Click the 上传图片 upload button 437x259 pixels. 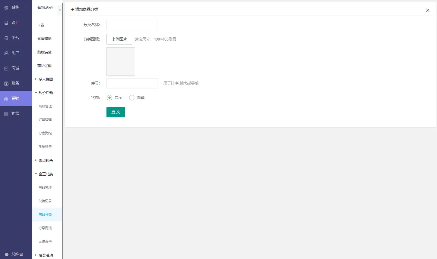pos(119,39)
